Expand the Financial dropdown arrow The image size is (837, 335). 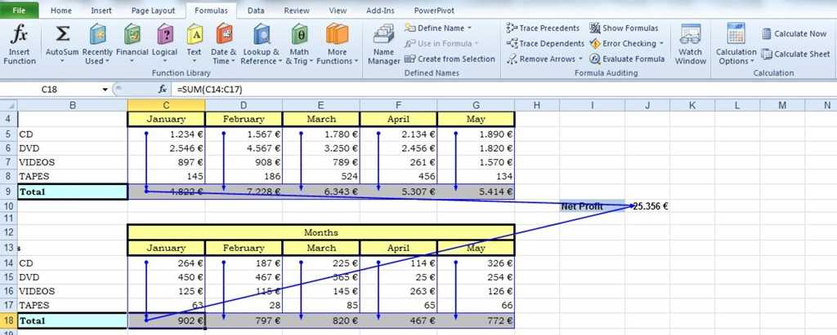pyautogui.click(x=132, y=61)
